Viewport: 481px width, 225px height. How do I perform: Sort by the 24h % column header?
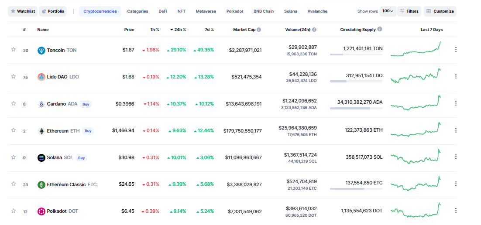[x=178, y=30]
